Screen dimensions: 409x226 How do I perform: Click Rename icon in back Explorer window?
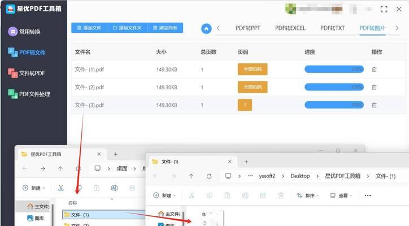tap(114, 188)
